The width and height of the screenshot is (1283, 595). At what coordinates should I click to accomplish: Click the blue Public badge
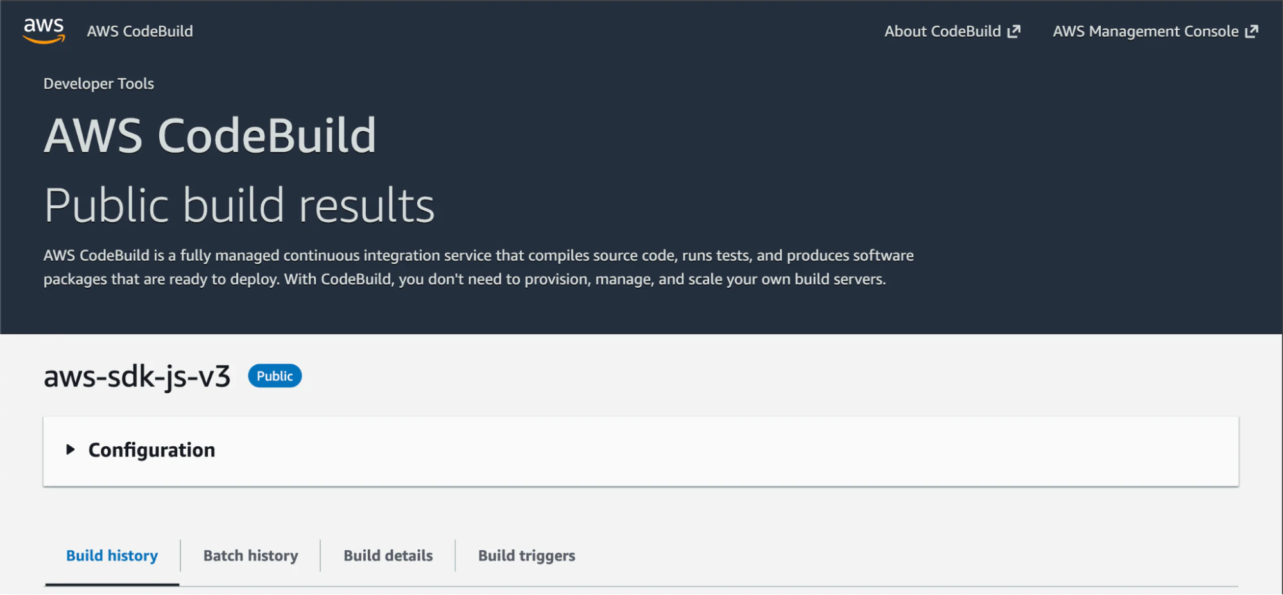pos(275,376)
